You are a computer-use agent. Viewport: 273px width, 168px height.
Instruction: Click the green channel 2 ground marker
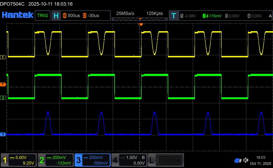tap(3, 98)
